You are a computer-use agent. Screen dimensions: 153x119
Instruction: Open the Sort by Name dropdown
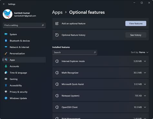pyautogui.click(x=140, y=52)
